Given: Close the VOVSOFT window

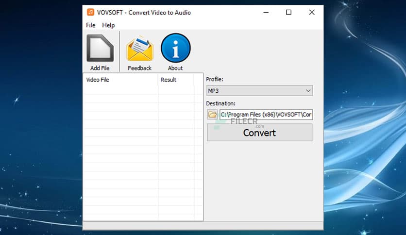Looking at the screenshot, I should 312,12.
